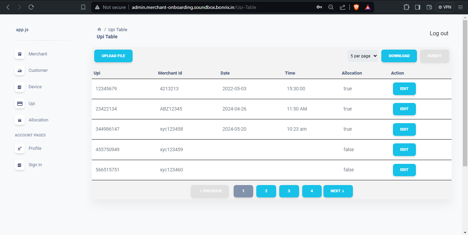Click the VPN control in the toolbar
Screen dimensions: 468x235
point(444,7)
